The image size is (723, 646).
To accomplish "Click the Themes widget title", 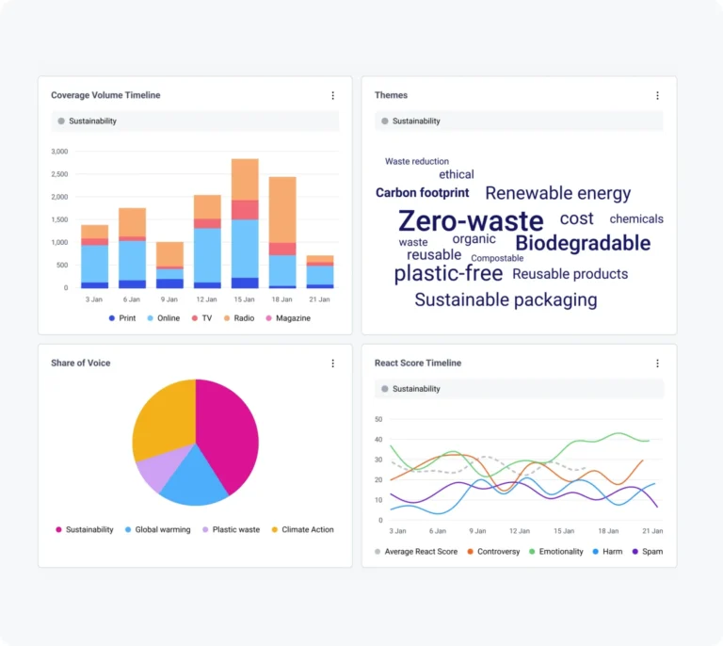I will point(391,95).
